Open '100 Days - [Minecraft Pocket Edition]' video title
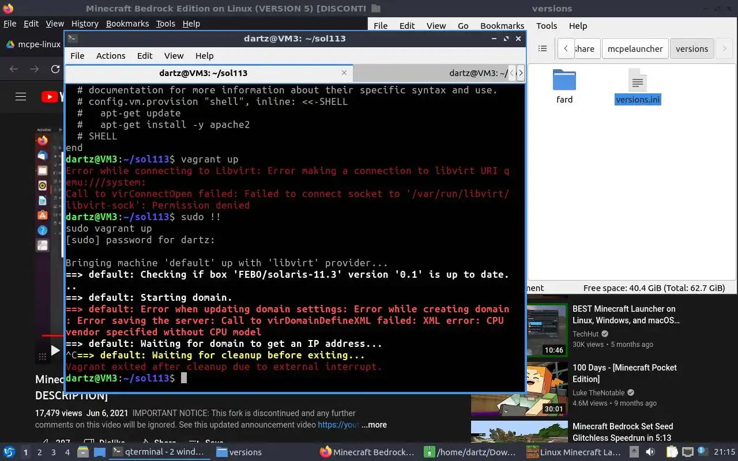 624,373
